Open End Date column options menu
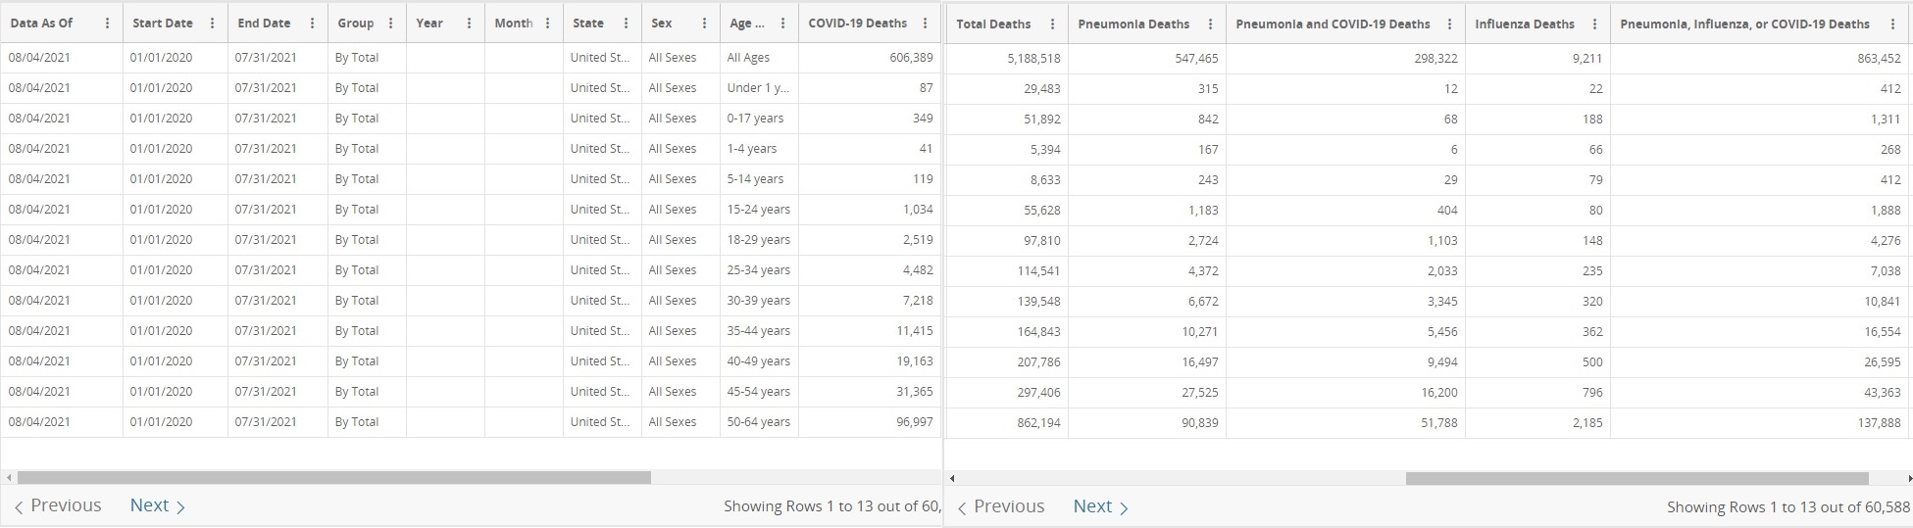The image size is (1913, 528). [x=312, y=24]
